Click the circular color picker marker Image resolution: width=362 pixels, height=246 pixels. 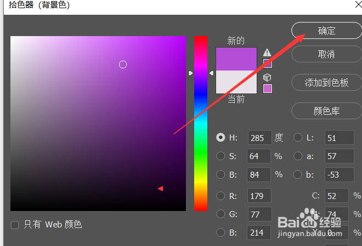(x=123, y=65)
